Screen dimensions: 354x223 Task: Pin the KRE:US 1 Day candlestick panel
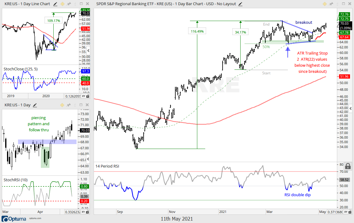pyautogui.click(x=69, y=105)
